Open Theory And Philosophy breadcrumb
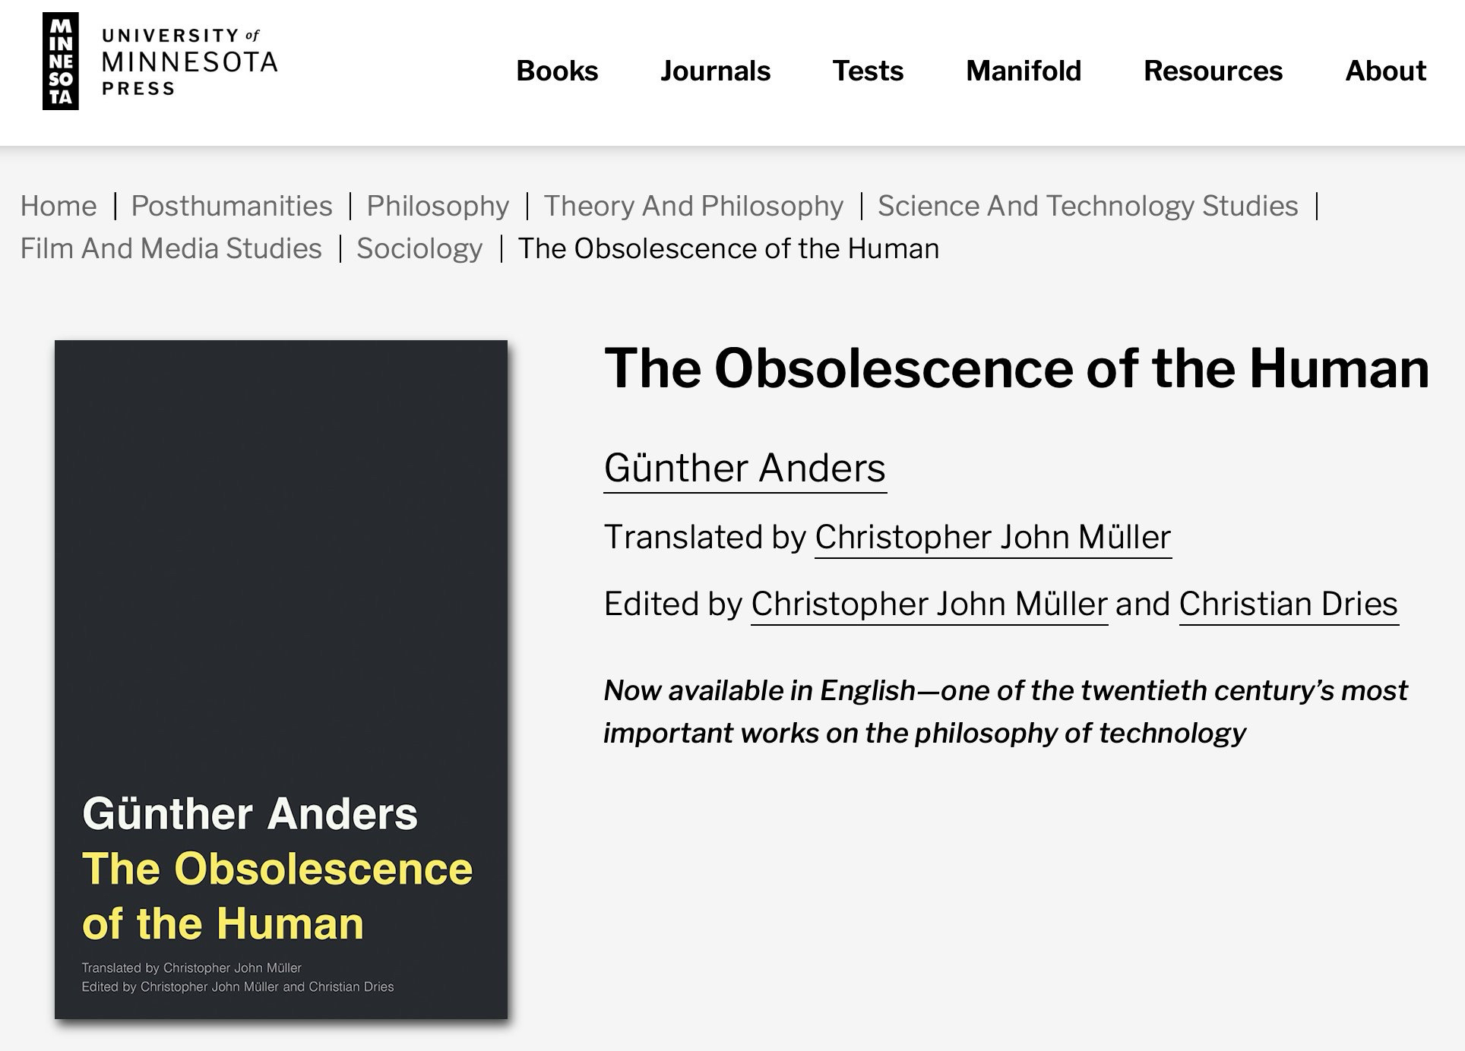Image resolution: width=1465 pixels, height=1051 pixels. click(693, 206)
